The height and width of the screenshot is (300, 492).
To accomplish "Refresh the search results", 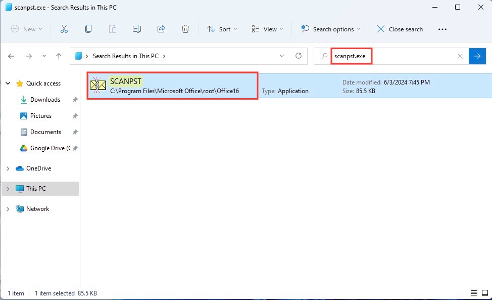I will pyautogui.click(x=299, y=56).
